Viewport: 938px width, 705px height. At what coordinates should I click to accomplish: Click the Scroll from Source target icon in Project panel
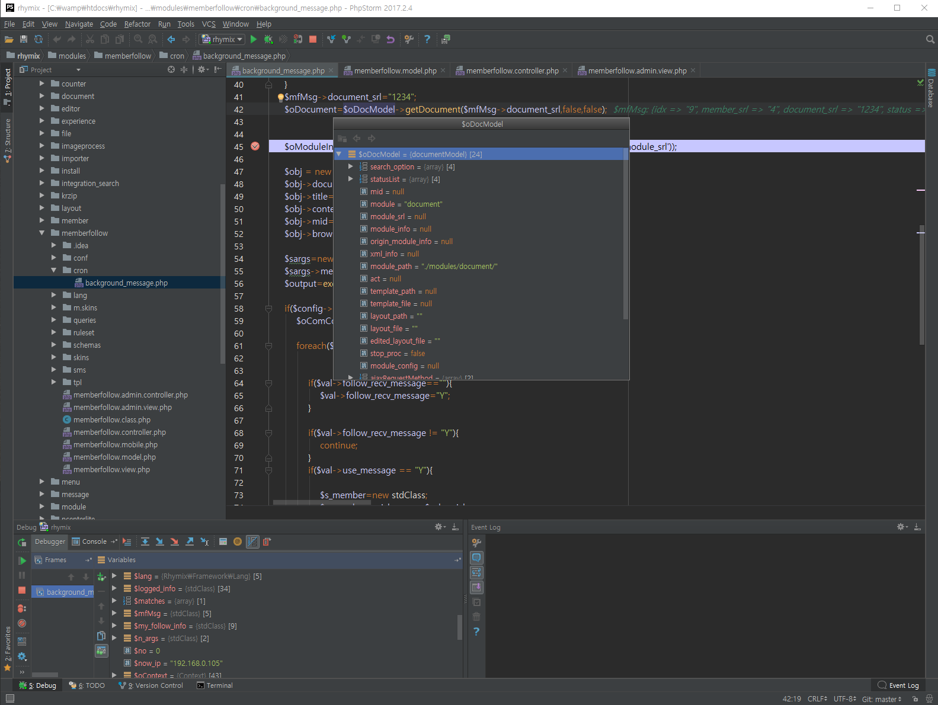(x=171, y=69)
